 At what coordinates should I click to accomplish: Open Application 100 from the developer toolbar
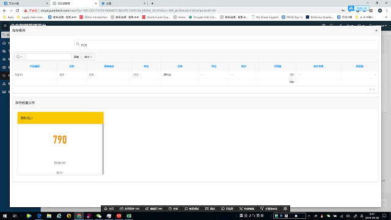coord(130,208)
